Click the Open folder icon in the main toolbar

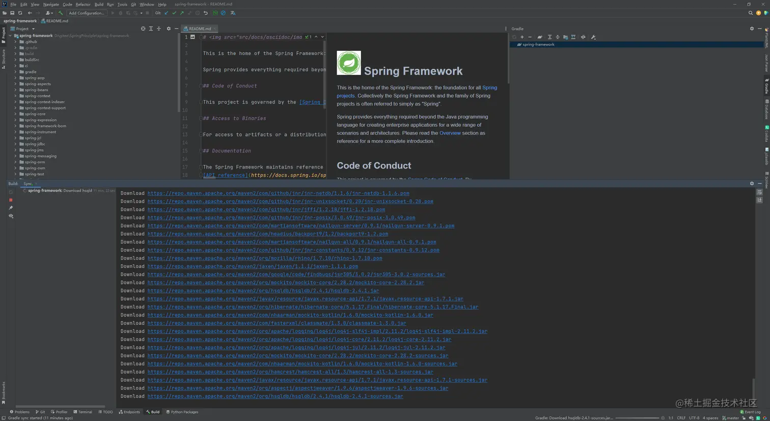[5, 13]
